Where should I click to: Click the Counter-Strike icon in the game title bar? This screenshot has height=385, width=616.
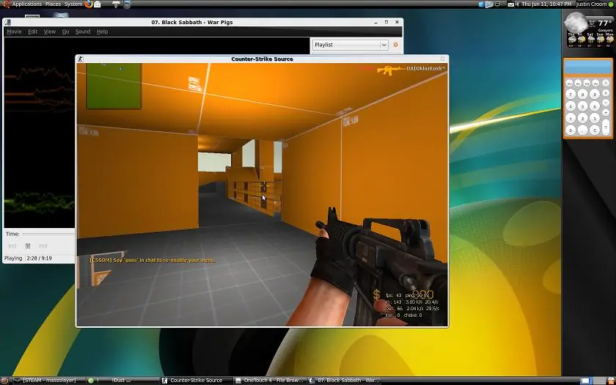tap(80, 59)
